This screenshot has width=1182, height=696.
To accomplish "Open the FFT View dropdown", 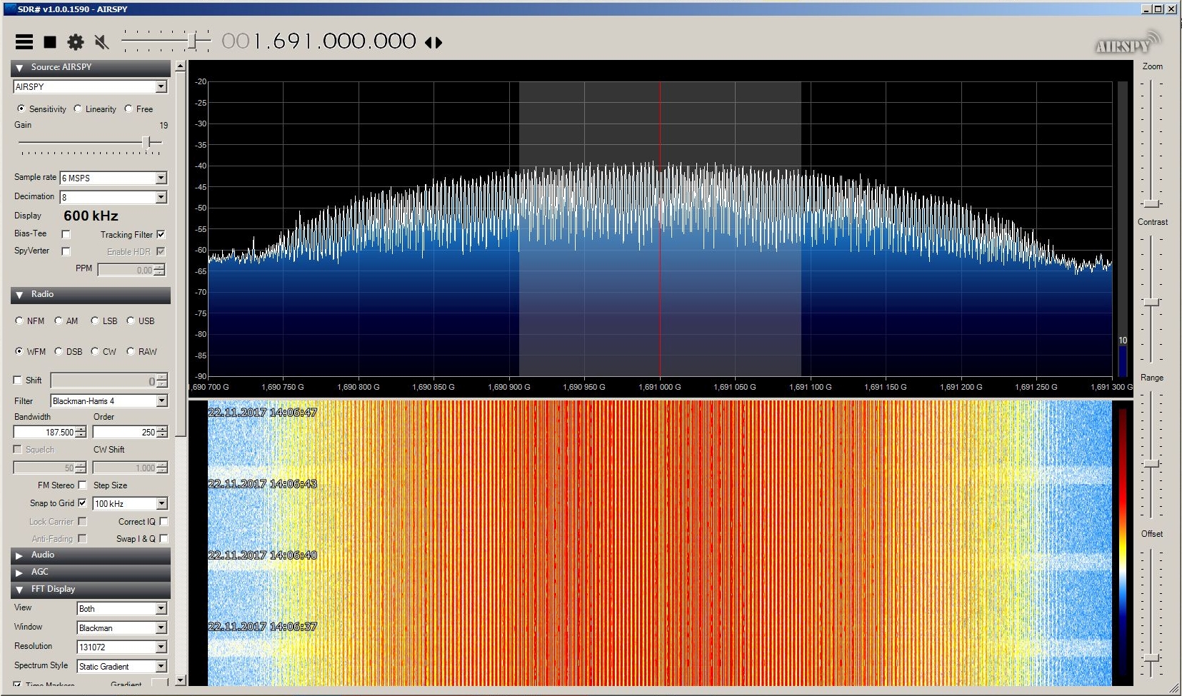I will (x=122, y=609).
